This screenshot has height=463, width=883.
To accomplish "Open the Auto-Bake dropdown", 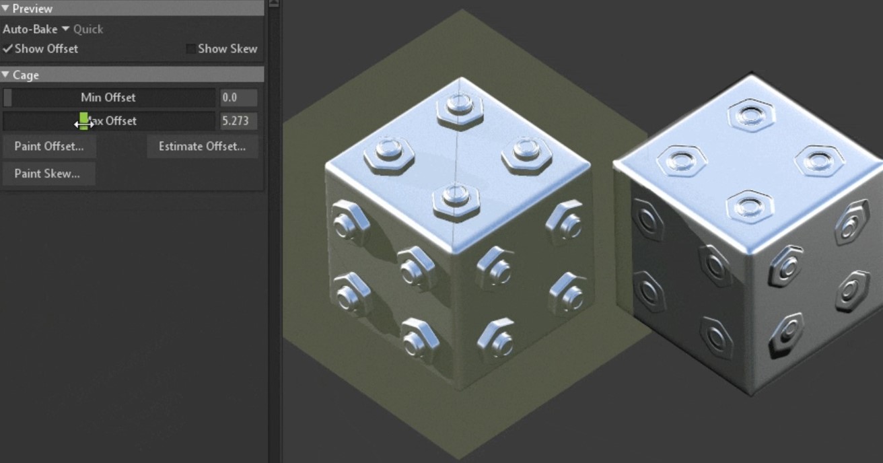I will 64,29.
